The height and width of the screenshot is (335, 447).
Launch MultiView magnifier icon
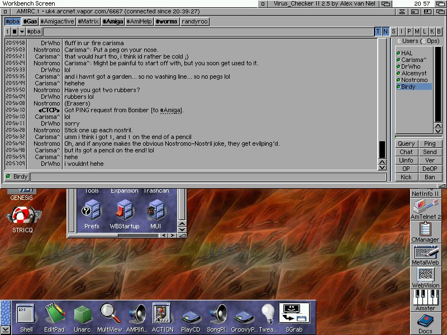click(110, 314)
